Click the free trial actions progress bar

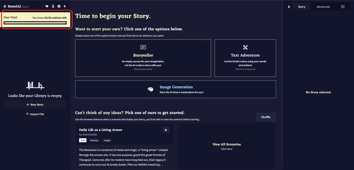click(35, 23)
